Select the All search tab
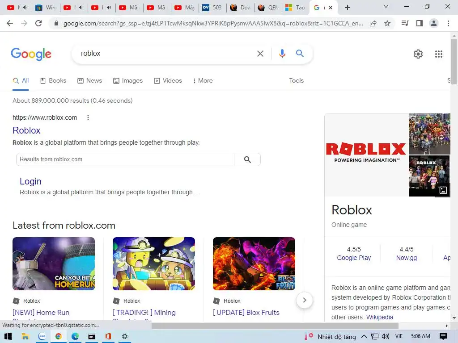458x343 pixels. click(21, 81)
